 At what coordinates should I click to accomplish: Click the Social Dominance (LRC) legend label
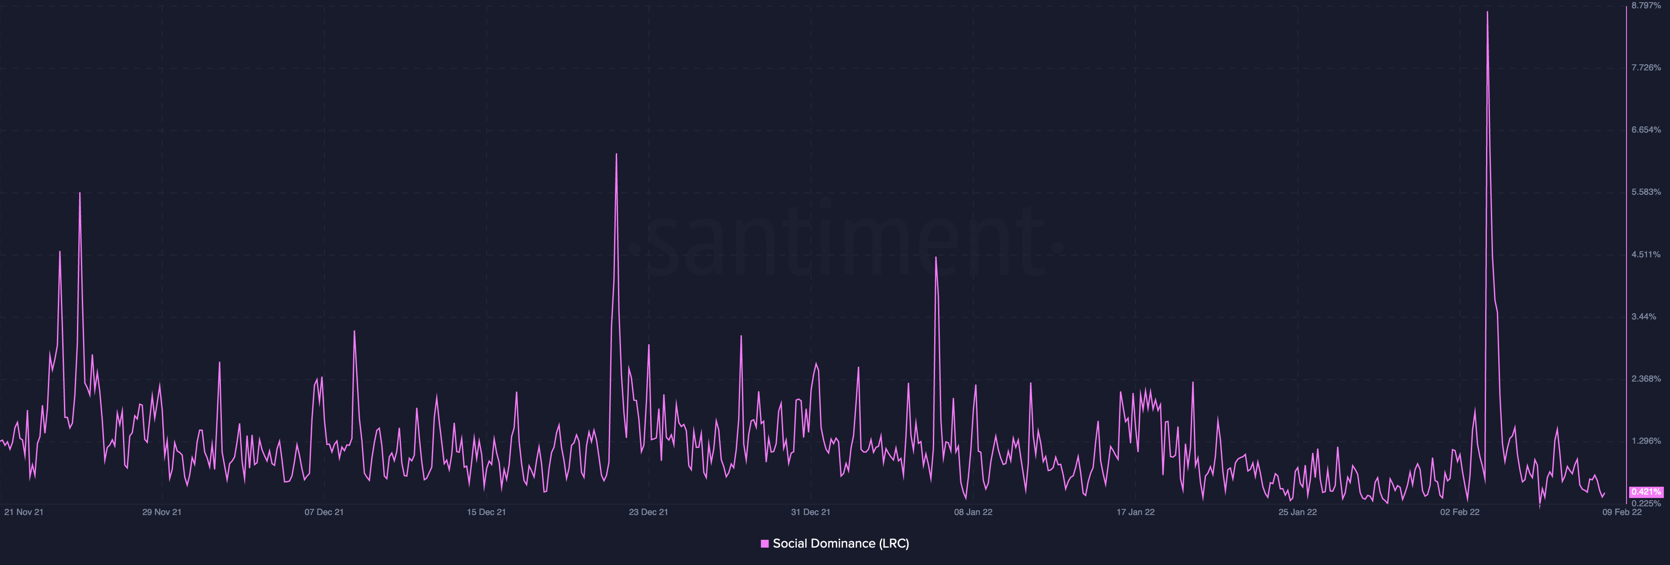(x=841, y=544)
